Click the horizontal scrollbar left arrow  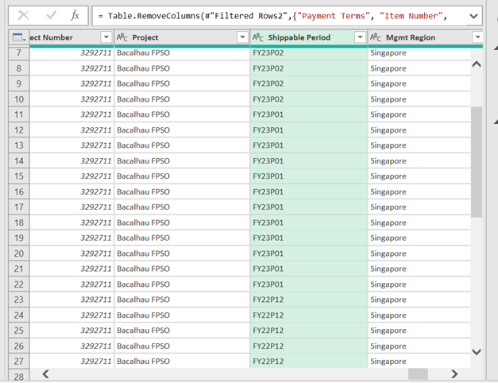point(46,374)
